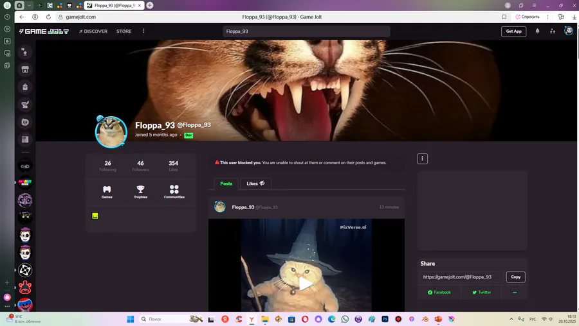Click the add community plus icon

[x=7, y=282]
